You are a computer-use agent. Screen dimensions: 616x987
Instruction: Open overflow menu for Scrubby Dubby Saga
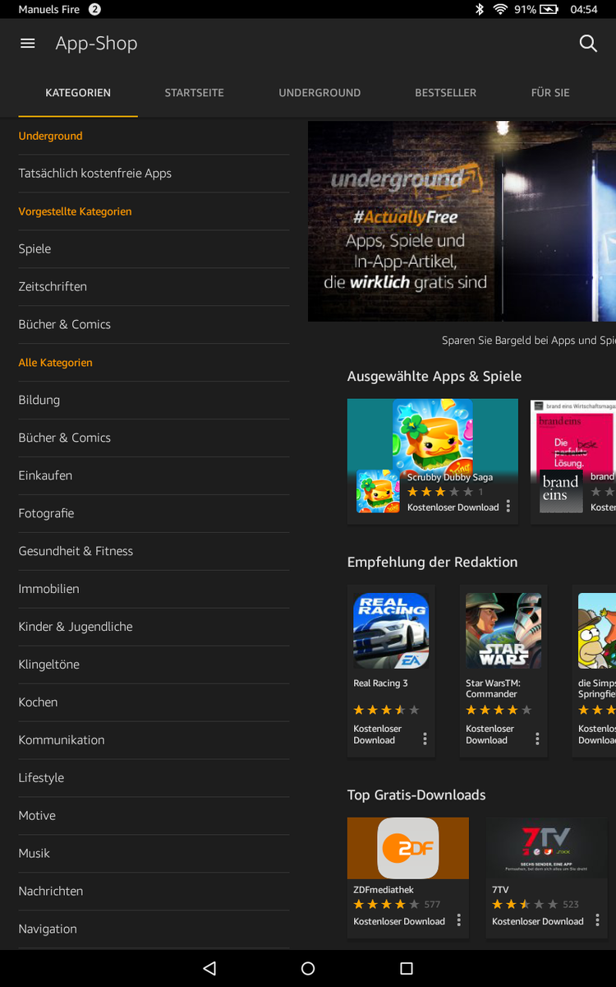click(x=508, y=506)
